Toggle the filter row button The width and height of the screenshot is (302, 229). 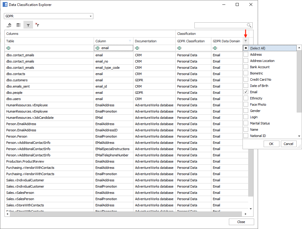pos(28,25)
